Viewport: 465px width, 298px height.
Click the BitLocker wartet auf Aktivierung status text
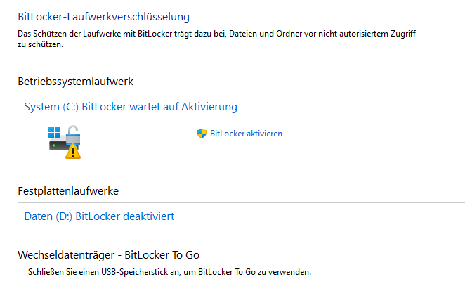(159, 107)
